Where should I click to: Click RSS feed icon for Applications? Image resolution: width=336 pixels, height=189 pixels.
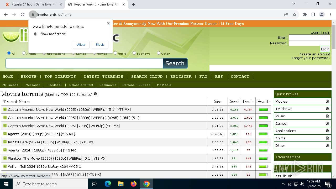(x=328, y=131)
